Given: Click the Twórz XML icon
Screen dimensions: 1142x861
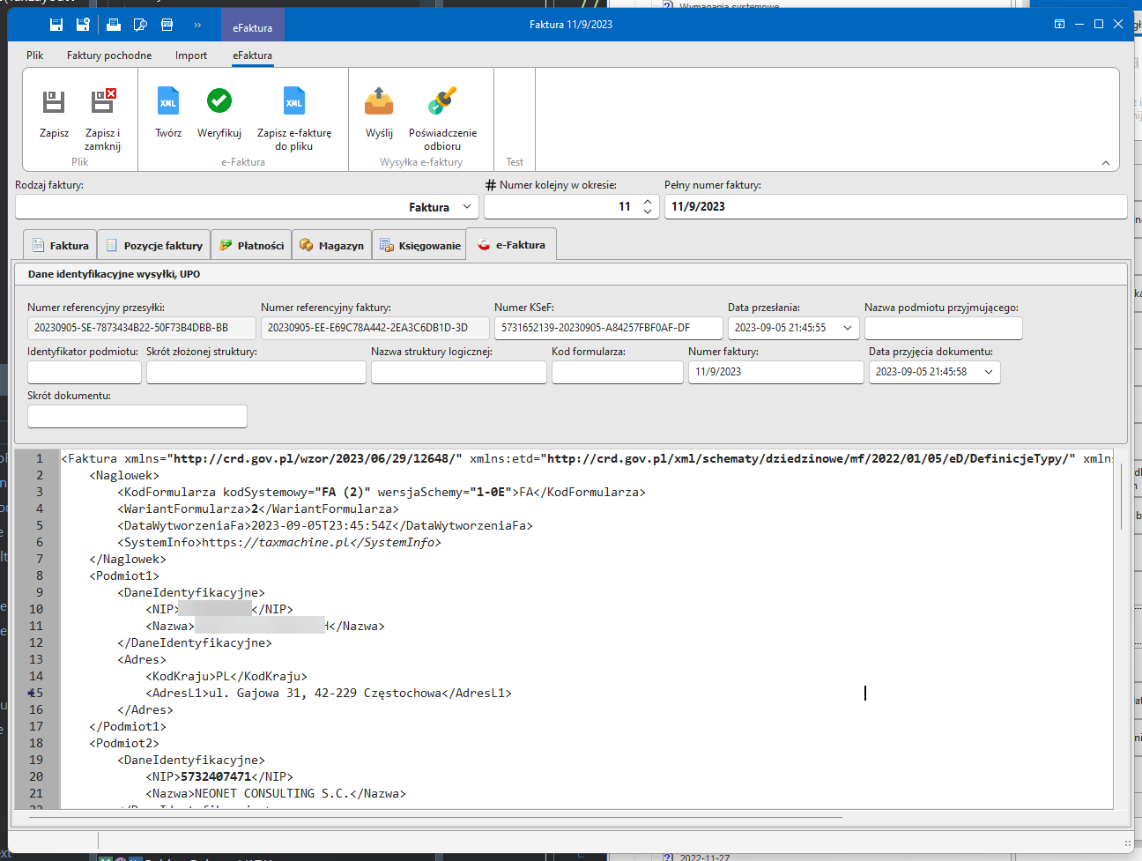Looking at the screenshot, I should pos(168,103).
